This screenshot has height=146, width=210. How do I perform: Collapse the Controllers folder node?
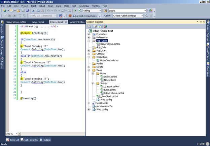[x=89, y=57]
